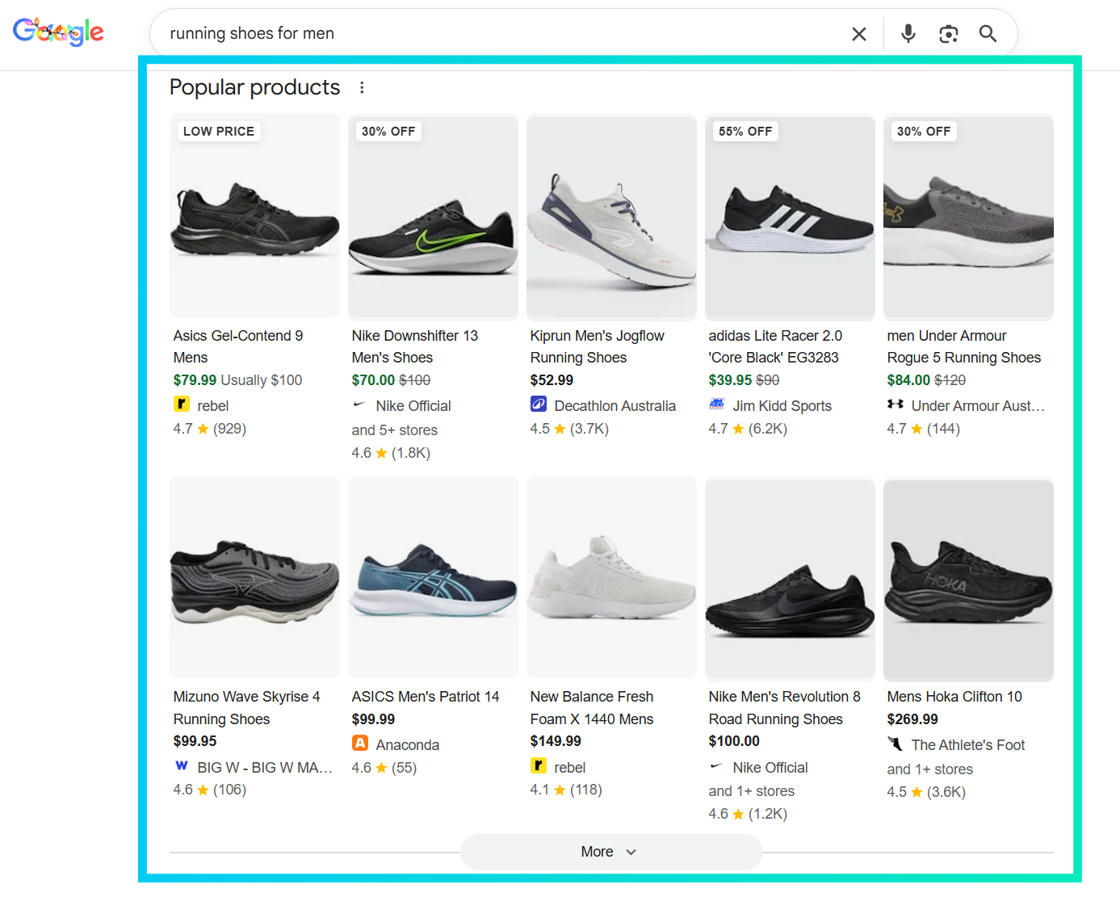Click the microphone icon for voice search
Viewport: 1120px width, 901px height.
tap(908, 33)
